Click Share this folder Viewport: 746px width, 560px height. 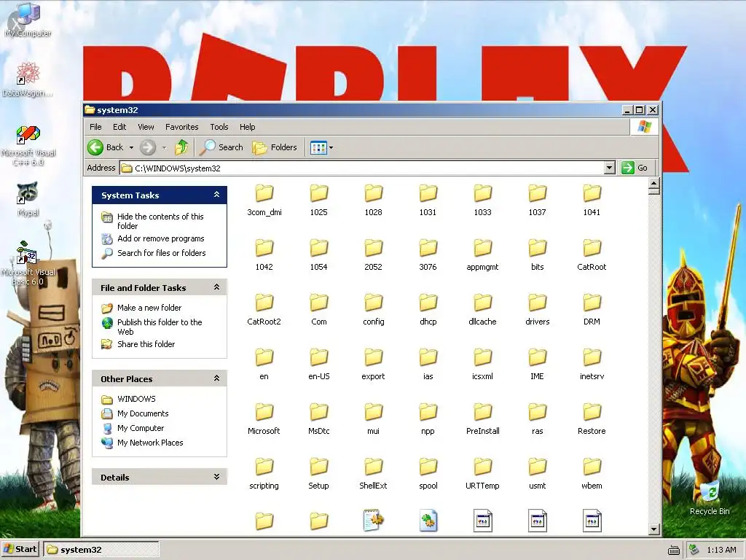[146, 344]
